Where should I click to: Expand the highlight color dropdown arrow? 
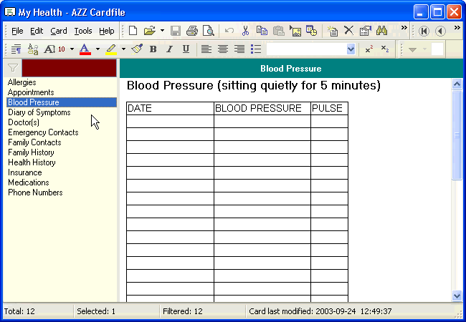pyautogui.click(x=123, y=49)
